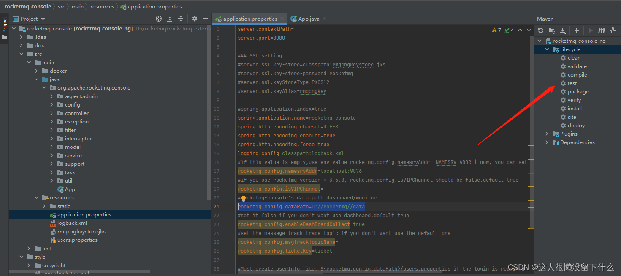Viewport: 621px width, 276px height.
Task: Expand the controller package folder
Action: 52,113
